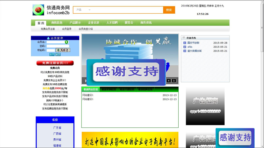Click the orange 搜索 search button
The height and width of the screenshot is (148, 264).
[169, 10]
